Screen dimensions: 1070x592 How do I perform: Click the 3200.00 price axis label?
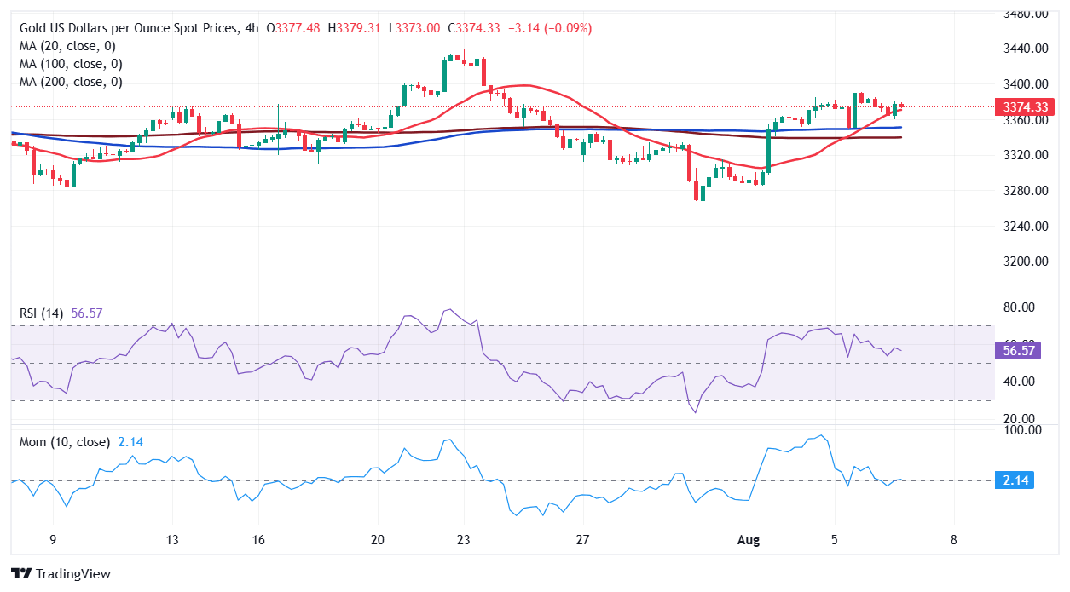pos(1026,262)
